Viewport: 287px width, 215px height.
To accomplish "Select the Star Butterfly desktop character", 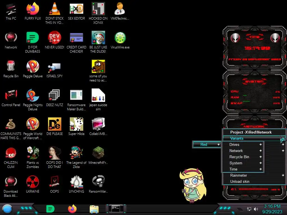I will point(193,185).
